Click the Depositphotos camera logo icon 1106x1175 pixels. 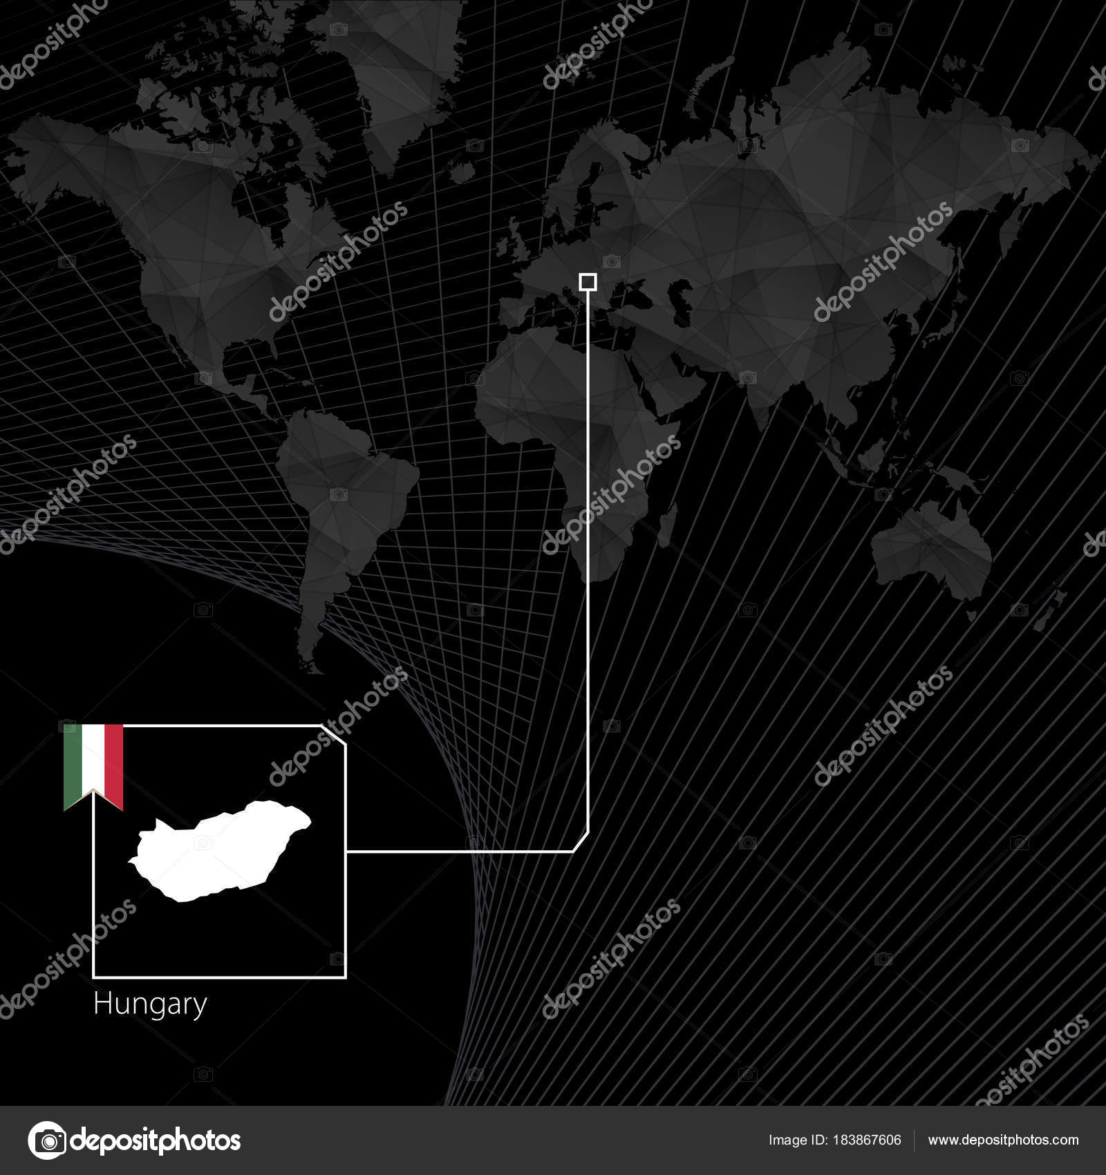coord(47,1140)
